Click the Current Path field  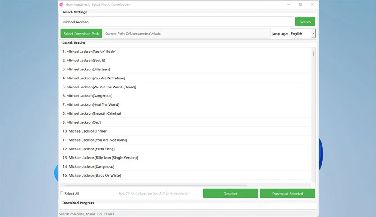click(x=187, y=34)
